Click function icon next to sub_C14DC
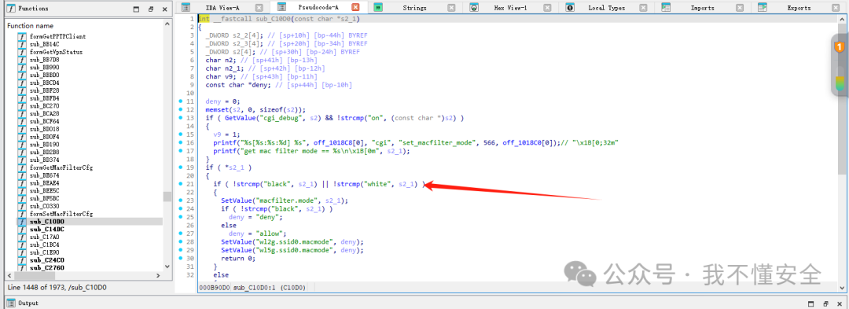 click(x=22, y=230)
